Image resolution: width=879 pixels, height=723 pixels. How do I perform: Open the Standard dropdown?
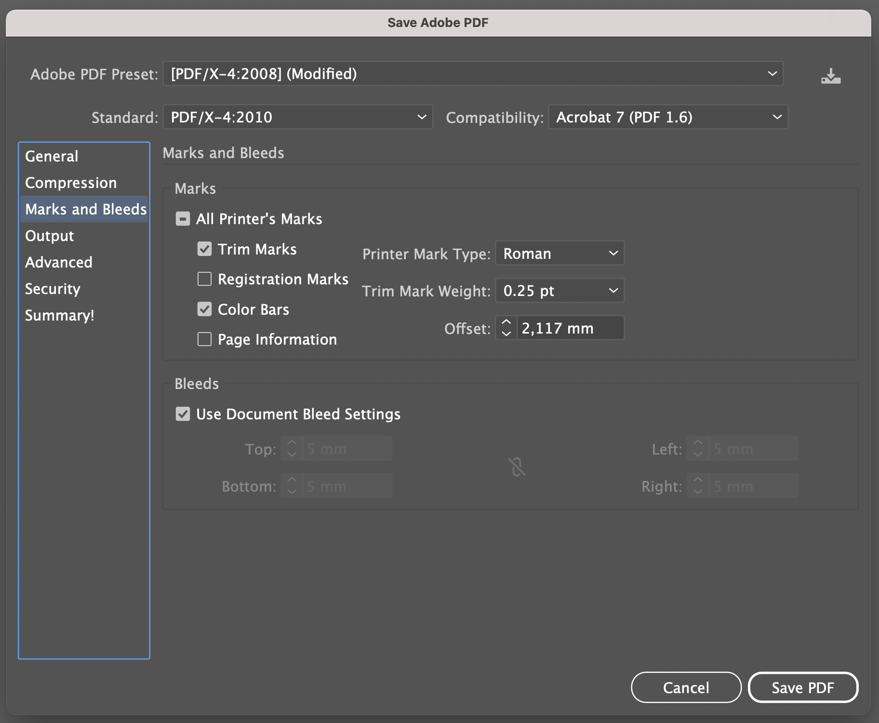tap(297, 117)
